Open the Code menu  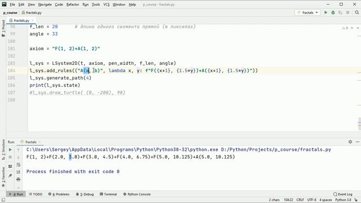coord(59,5)
